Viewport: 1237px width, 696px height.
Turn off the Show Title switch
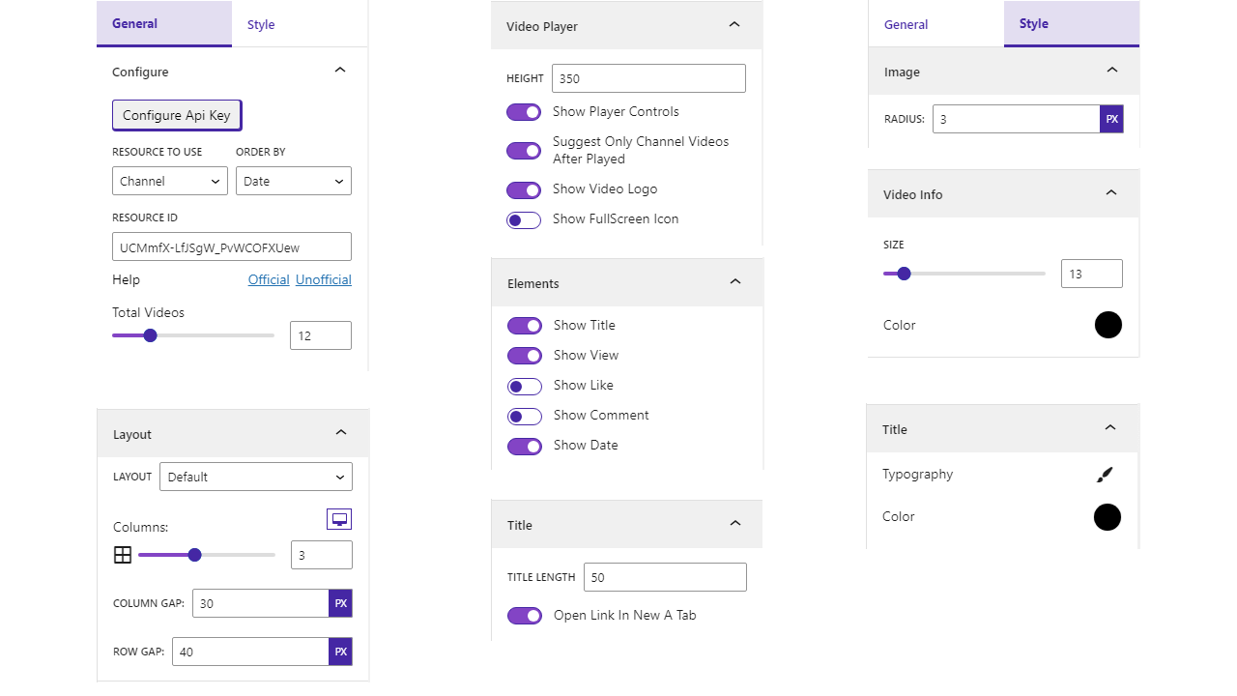tap(525, 326)
